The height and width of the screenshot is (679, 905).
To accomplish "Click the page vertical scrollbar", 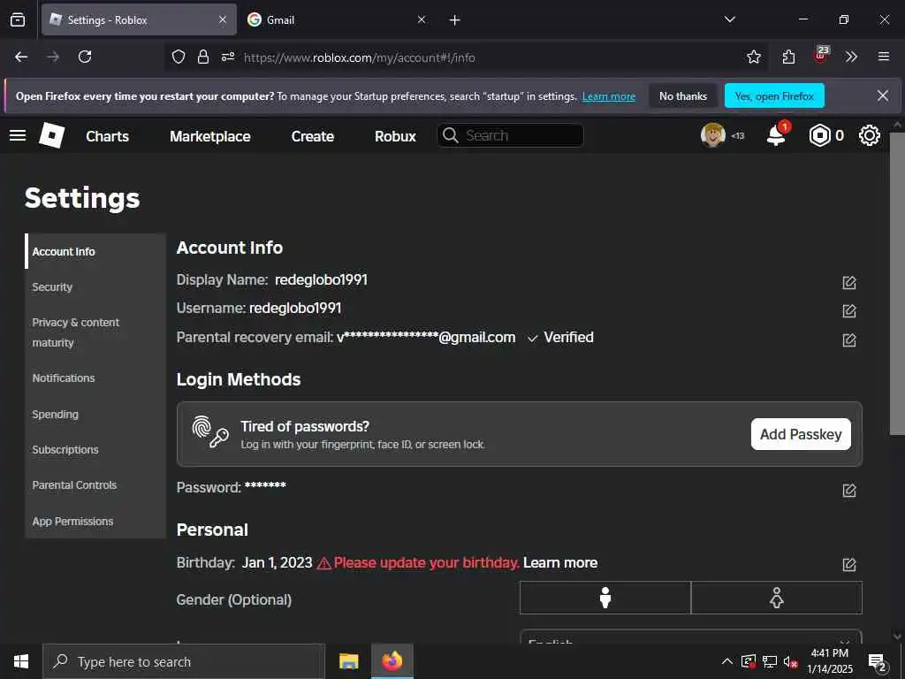I will click(897, 283).
